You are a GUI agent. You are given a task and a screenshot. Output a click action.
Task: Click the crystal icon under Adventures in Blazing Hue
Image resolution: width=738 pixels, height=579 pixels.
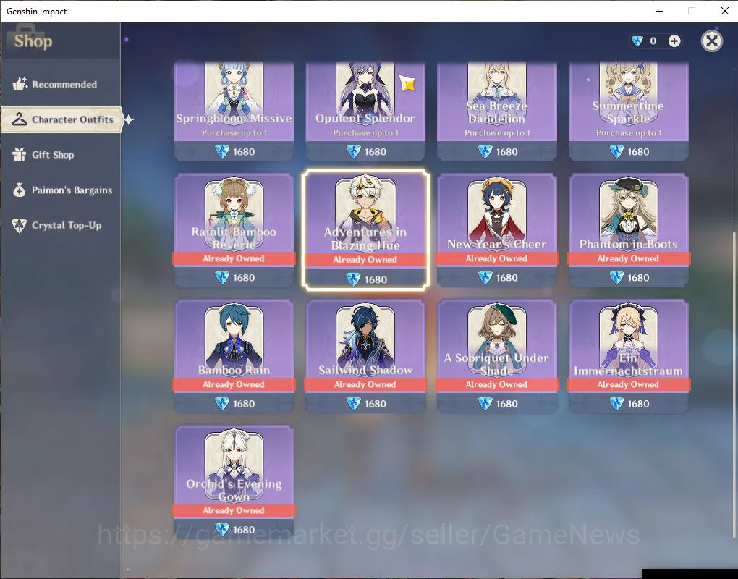pyautogui.click(x=354, y=279)
